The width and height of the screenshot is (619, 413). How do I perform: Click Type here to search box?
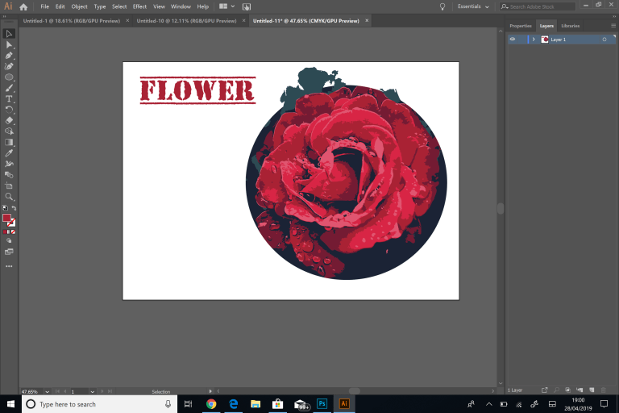[x=98, y=404]
